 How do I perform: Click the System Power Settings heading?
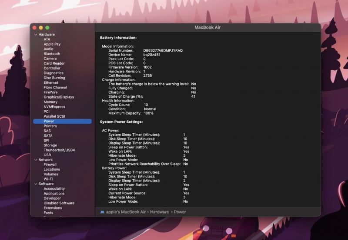pos(121,122)
